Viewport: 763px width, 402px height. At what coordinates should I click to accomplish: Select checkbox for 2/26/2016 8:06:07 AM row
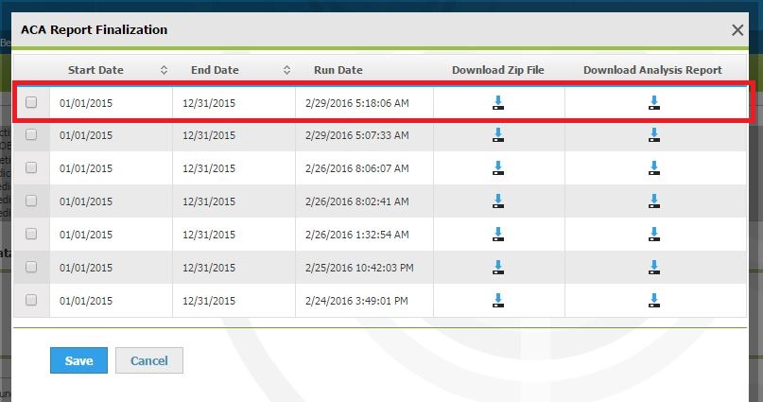[31, 167]
